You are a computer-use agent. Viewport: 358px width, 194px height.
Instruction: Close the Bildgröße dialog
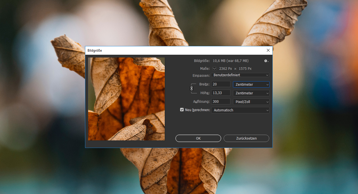268,50
